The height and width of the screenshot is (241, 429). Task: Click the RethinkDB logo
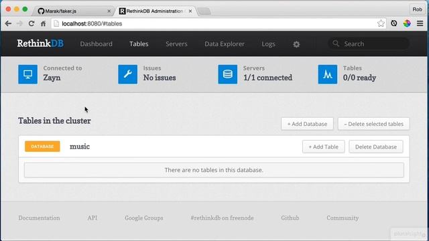pos(40,44)
